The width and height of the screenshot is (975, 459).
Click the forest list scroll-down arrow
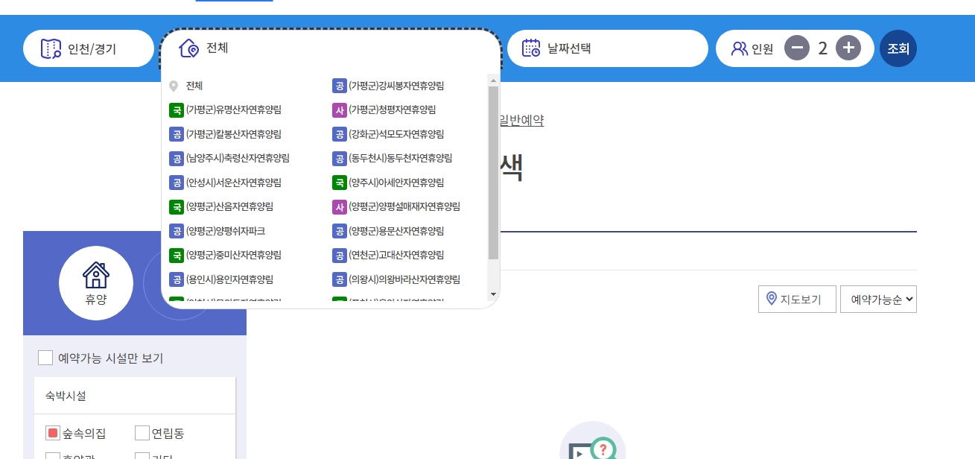pyautogui.click(x=493, y=295)
